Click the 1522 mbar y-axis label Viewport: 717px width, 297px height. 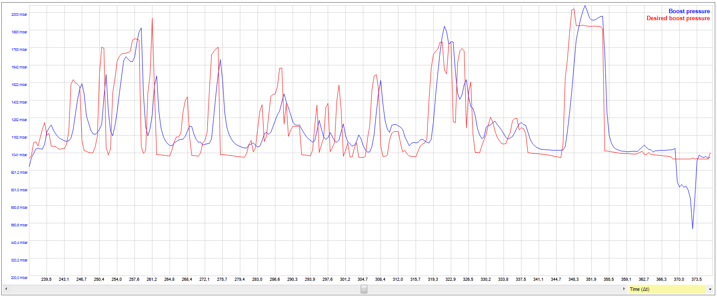[x=19, y=85]
